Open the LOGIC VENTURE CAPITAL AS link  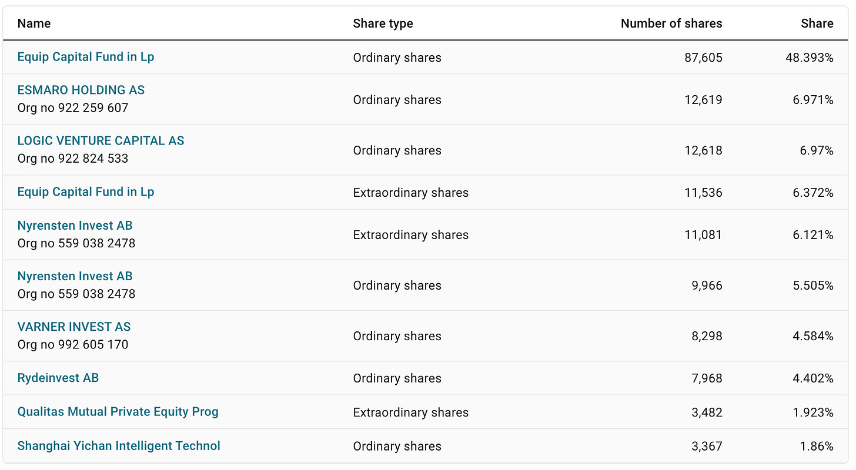pyautogui.click(x=101, y=140)
